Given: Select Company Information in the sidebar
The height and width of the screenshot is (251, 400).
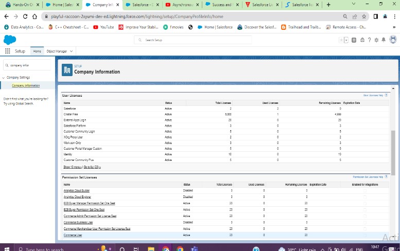Looking at the screenshot, I should tap(26, 85).
